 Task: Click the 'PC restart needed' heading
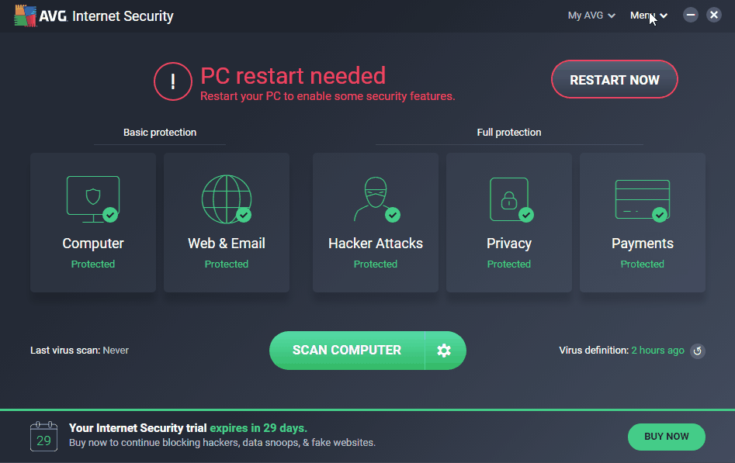(293, 76)
